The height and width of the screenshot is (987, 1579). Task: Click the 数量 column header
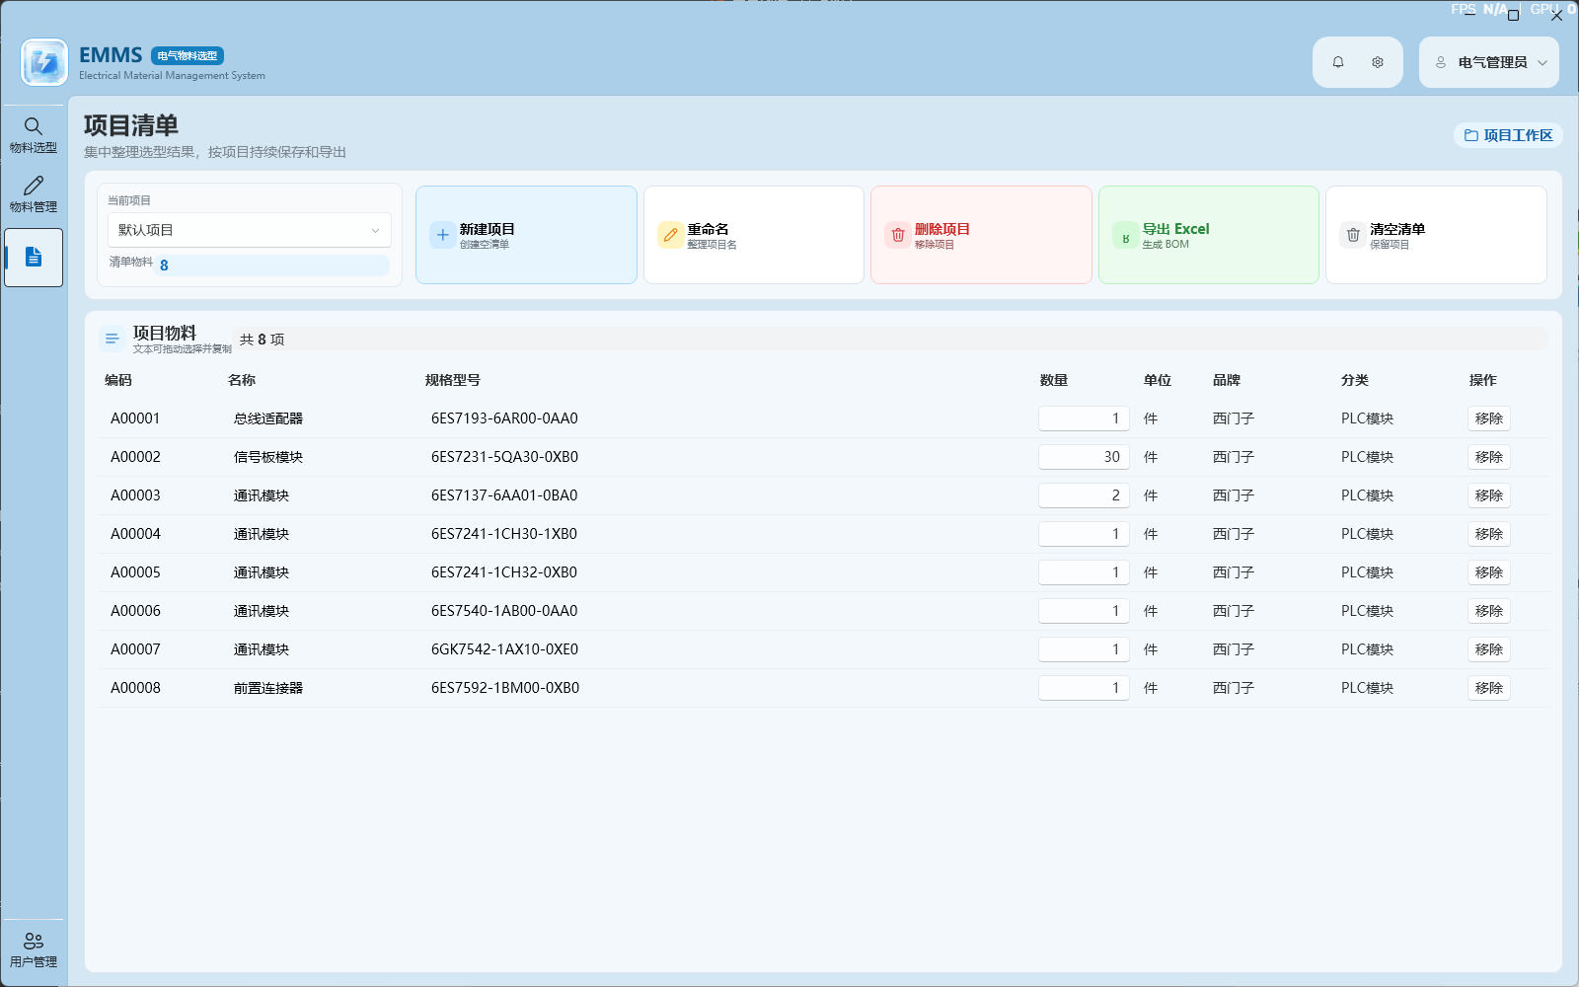click(1054, 380)
